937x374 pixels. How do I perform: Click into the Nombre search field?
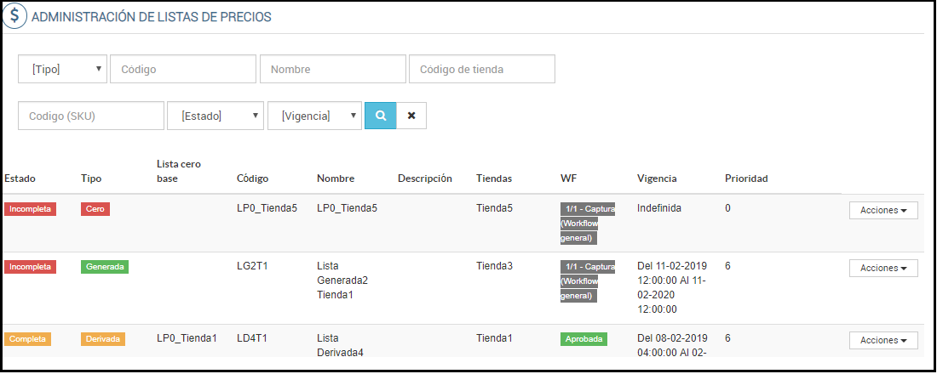(333, 69)
